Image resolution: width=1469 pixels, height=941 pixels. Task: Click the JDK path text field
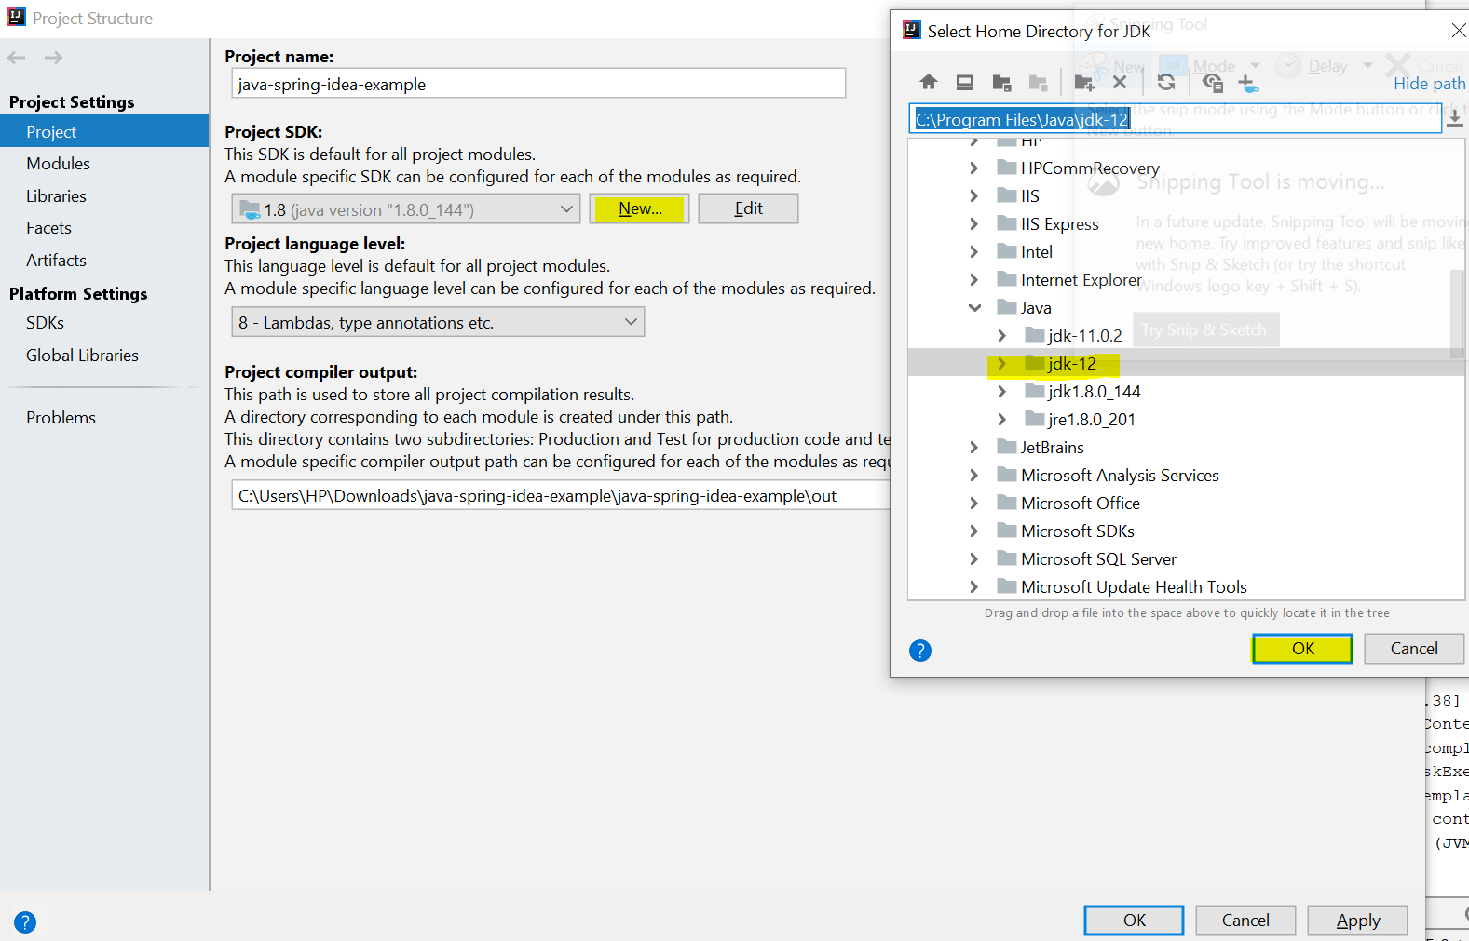click(1176, 119)
